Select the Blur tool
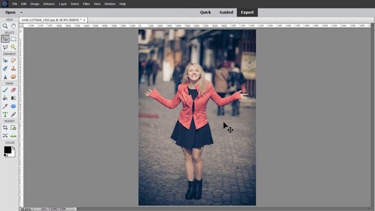Screen dimensions: 375x211 click(x=5, y=77)
